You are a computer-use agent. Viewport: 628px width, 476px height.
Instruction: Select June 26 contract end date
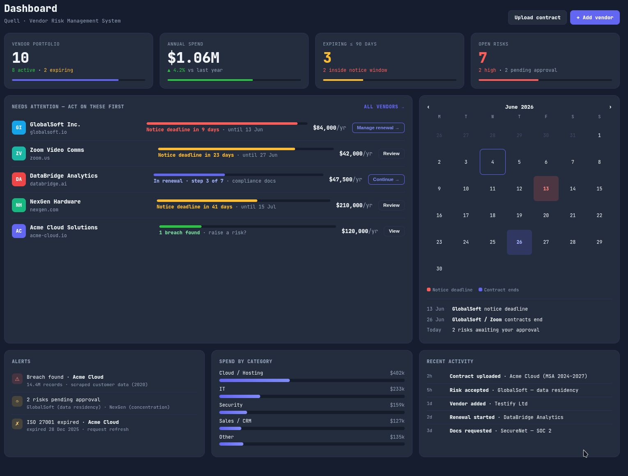tap(519, 242)
